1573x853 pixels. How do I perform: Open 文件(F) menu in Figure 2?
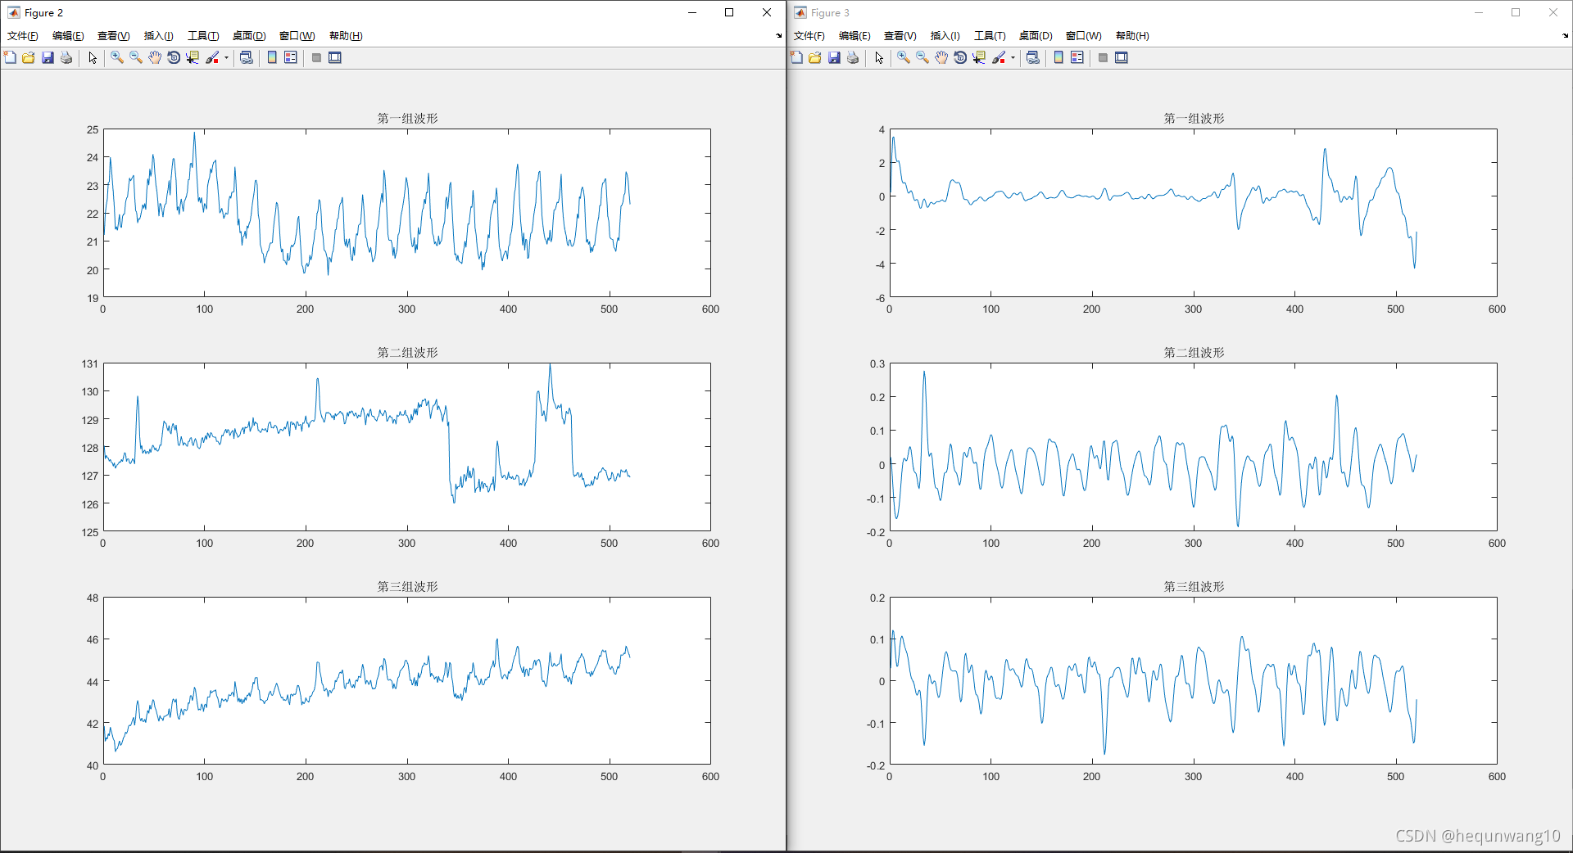(x=23, y=36)
